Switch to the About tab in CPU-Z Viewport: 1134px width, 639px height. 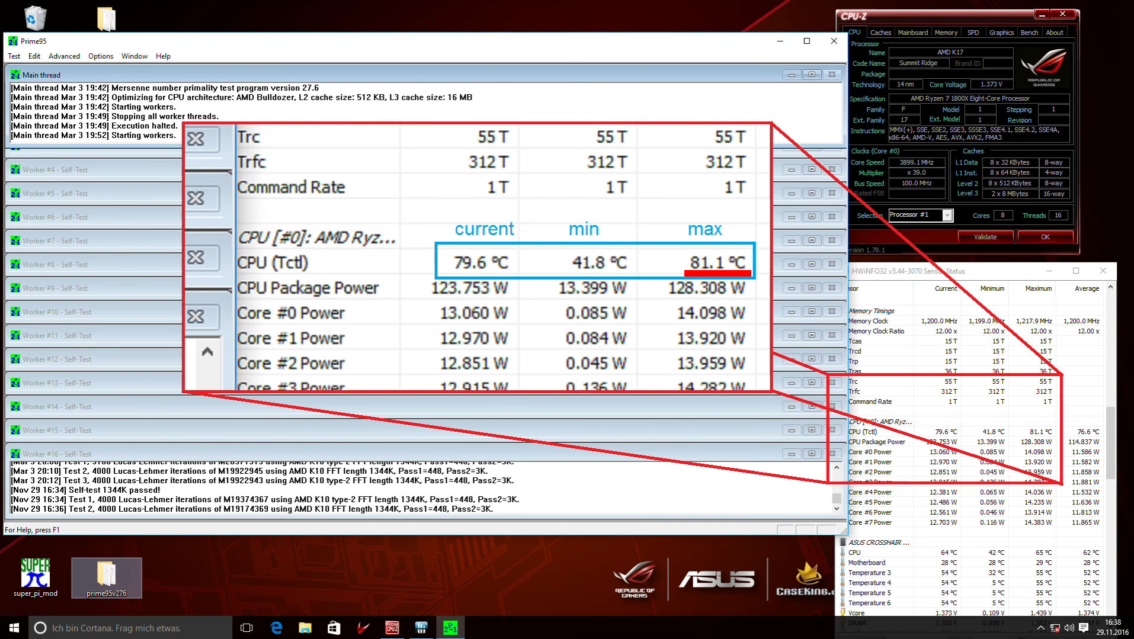pos(1055,33)
